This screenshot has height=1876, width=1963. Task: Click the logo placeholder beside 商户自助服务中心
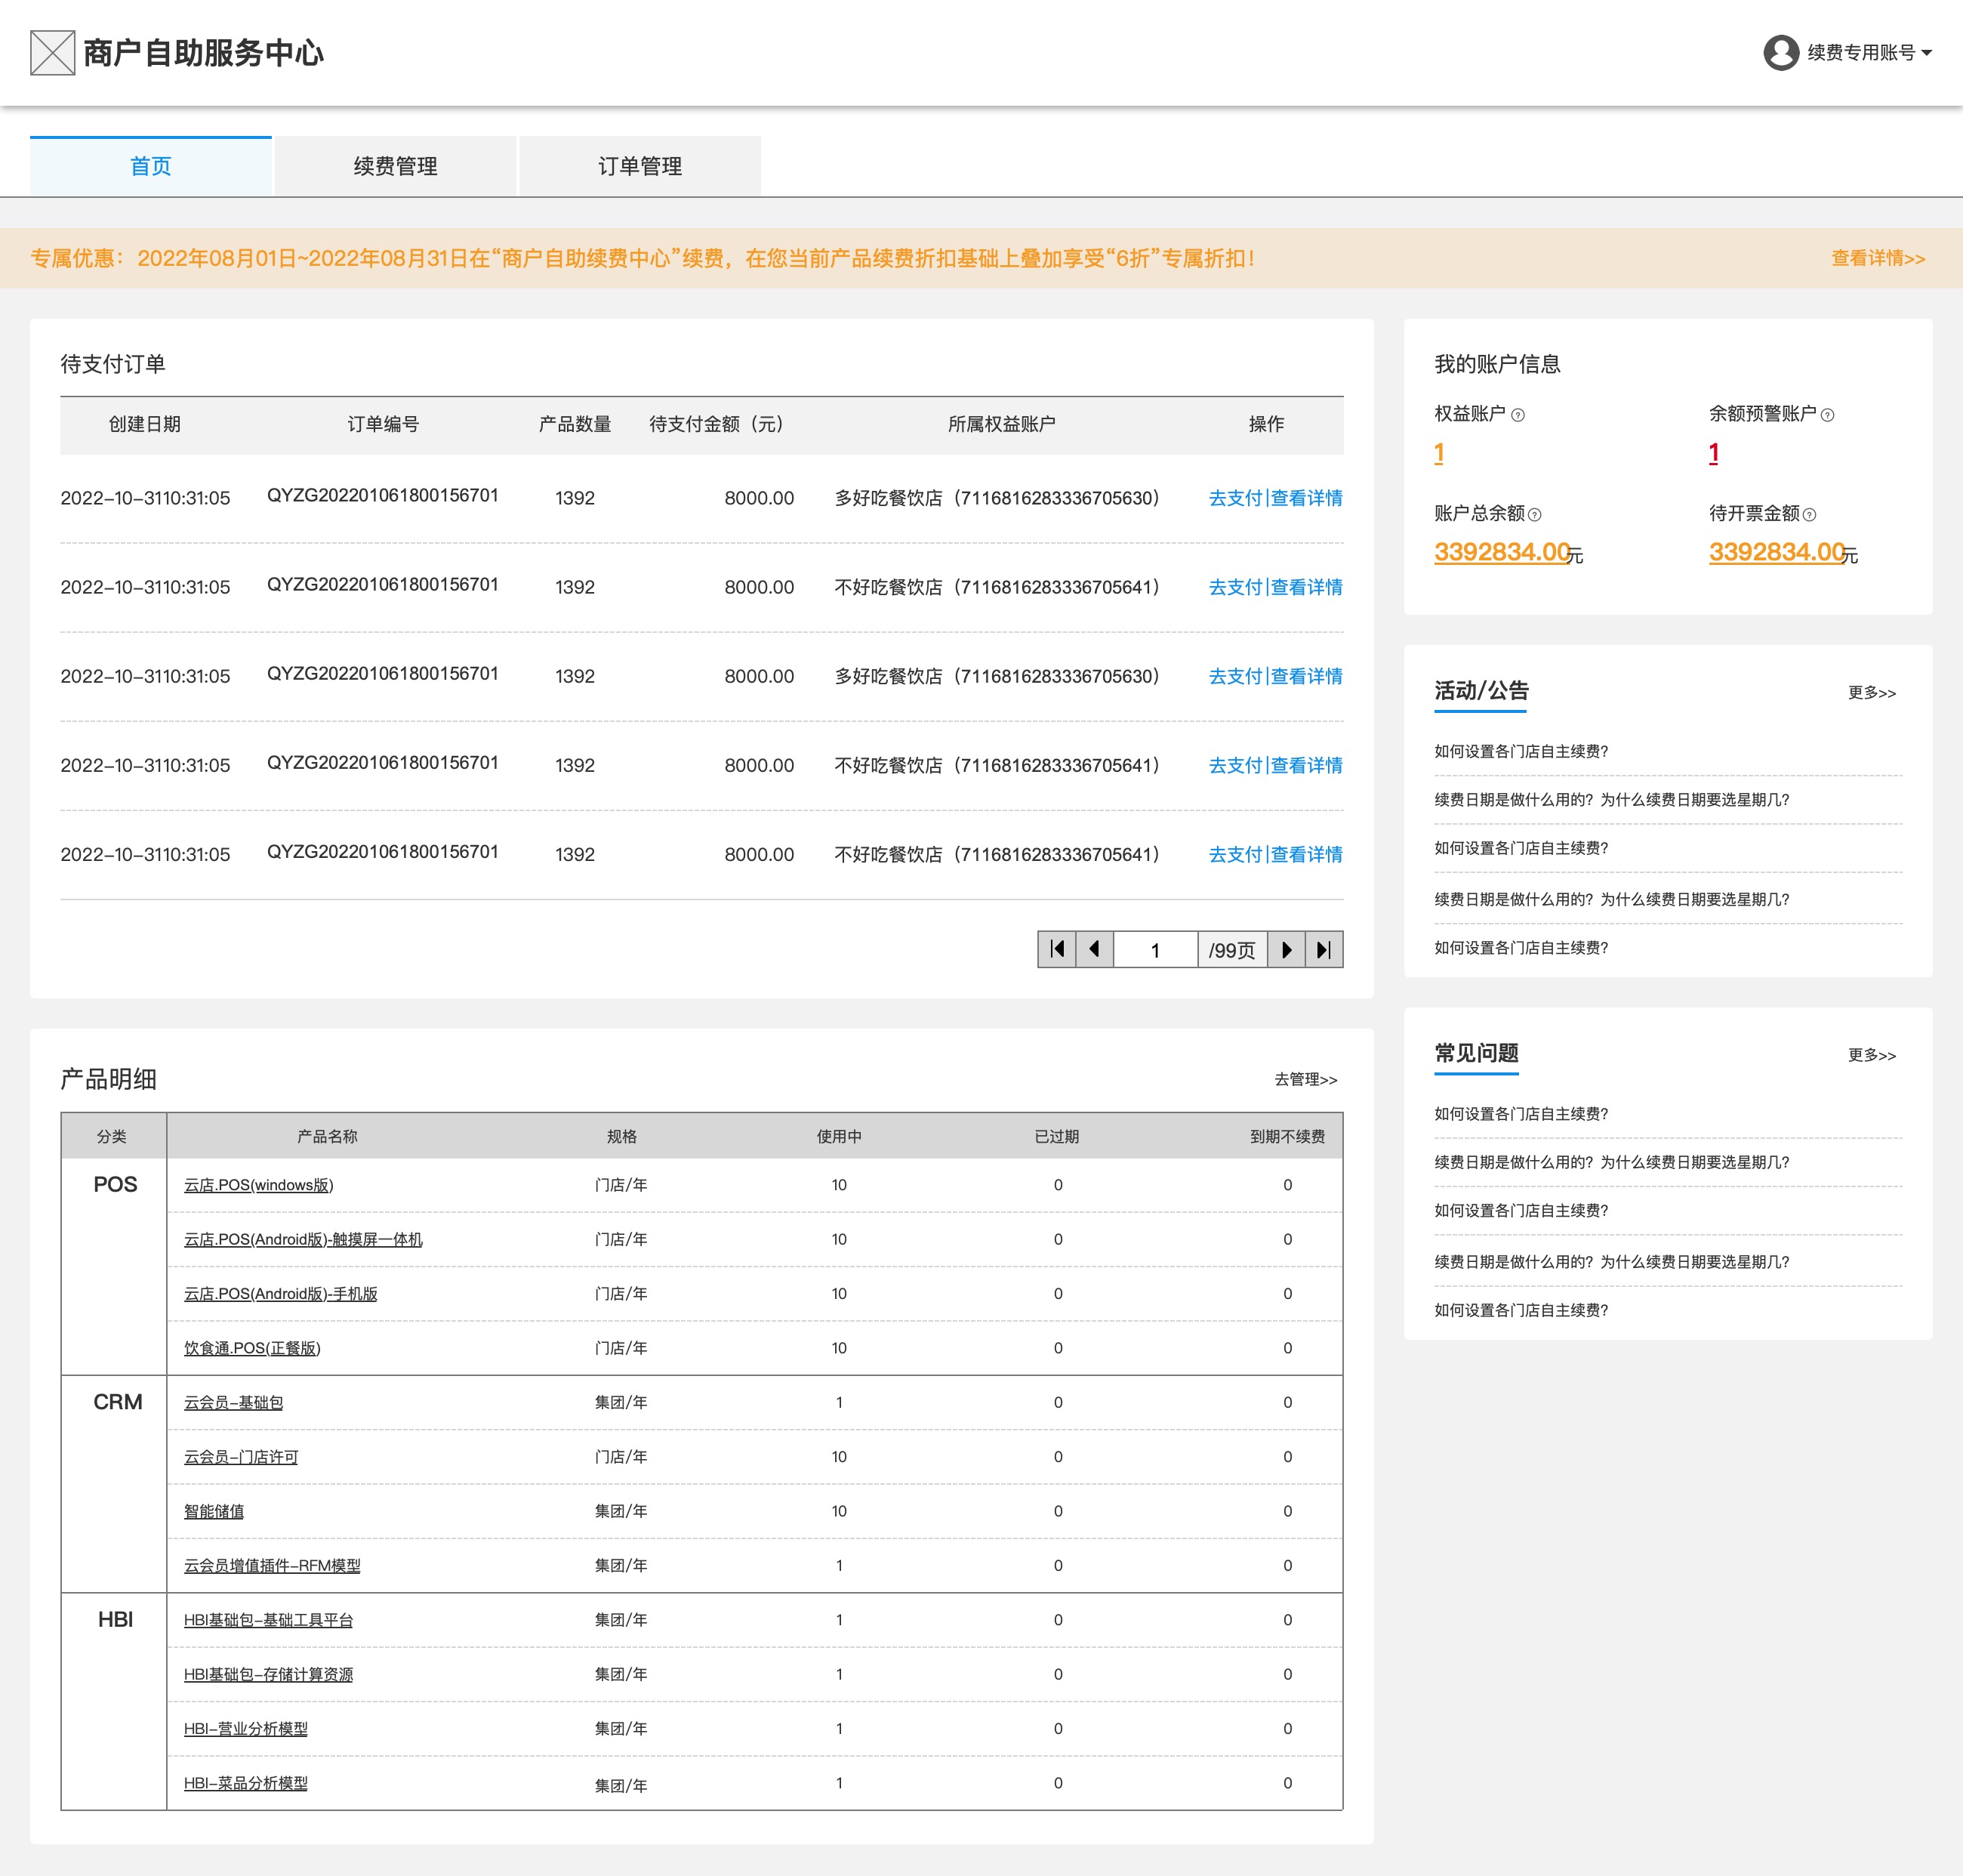point(53,53)
